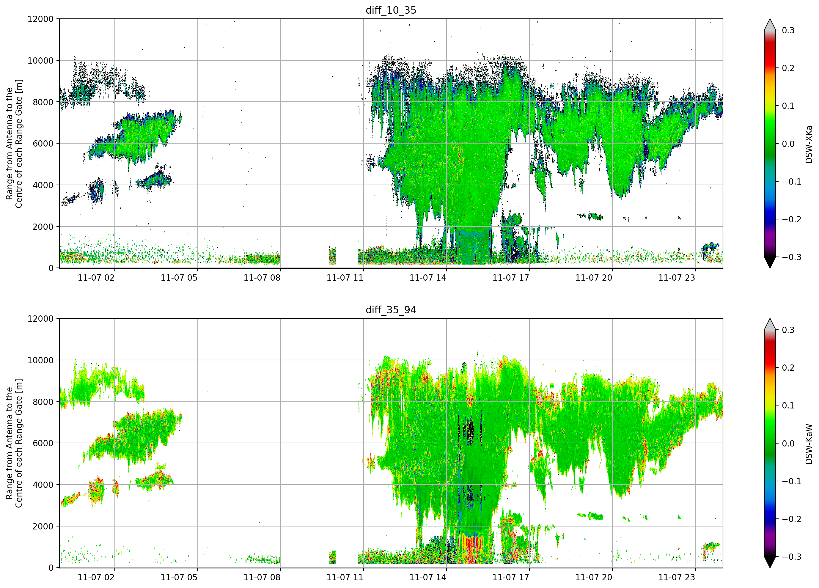This screenshot has height=588, width=819.
Task: Click the 11-07 23 x-tick under diff_10_35
Action: click(677, 278)
